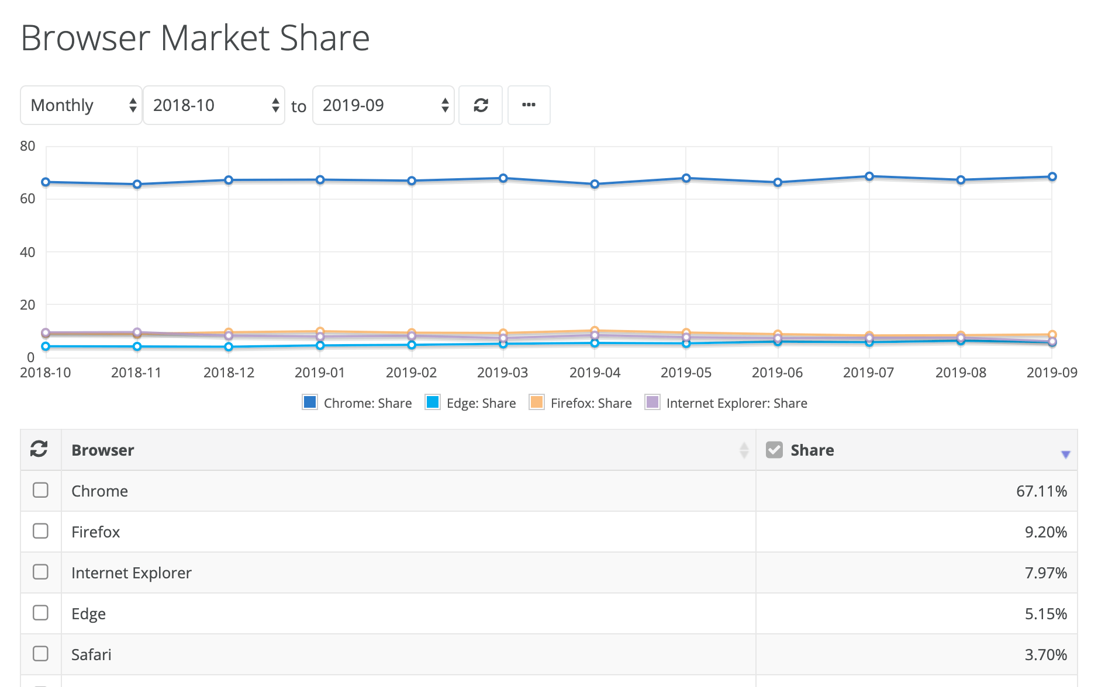Click the Share column header label
Screen dimensions: 1098x687
[812, 450]
